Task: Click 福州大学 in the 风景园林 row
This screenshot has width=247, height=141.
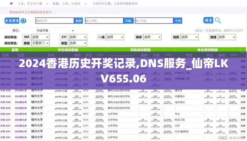Action: click(x=37, y=96)
